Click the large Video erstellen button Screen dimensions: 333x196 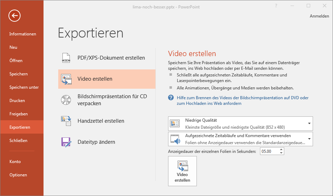click(182, 171)
